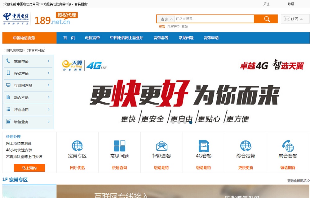Open the 189.net.cn site logo
The image size is (310, 198).
click(52, 20)
